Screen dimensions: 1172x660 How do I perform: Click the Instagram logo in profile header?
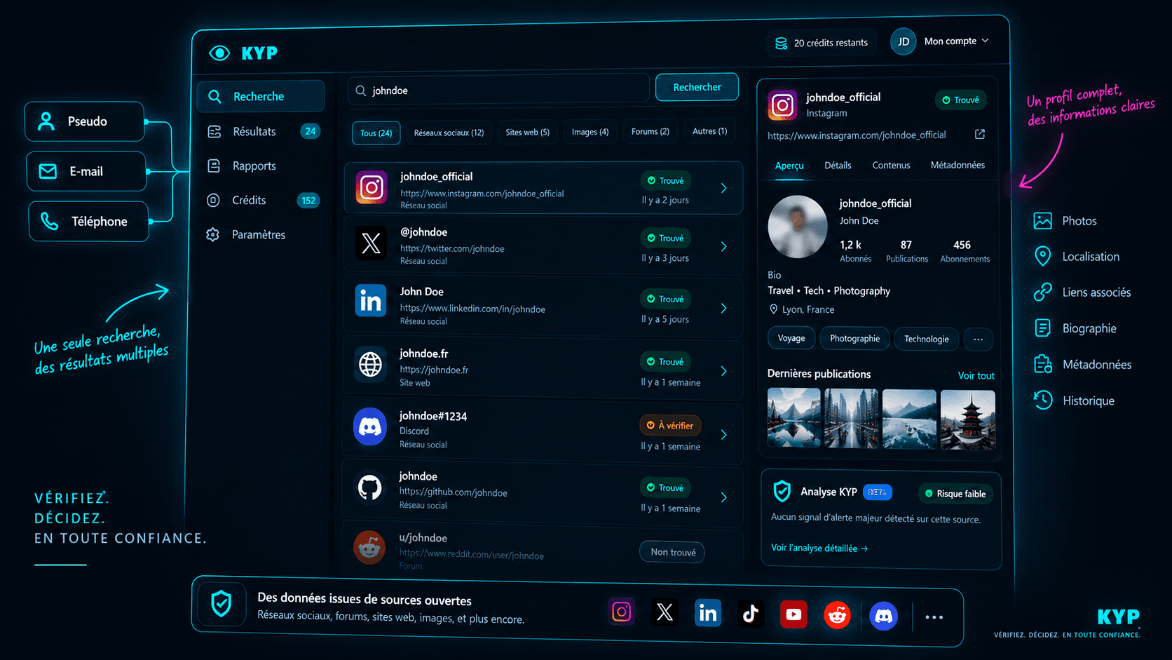click(x=782, y=105)
